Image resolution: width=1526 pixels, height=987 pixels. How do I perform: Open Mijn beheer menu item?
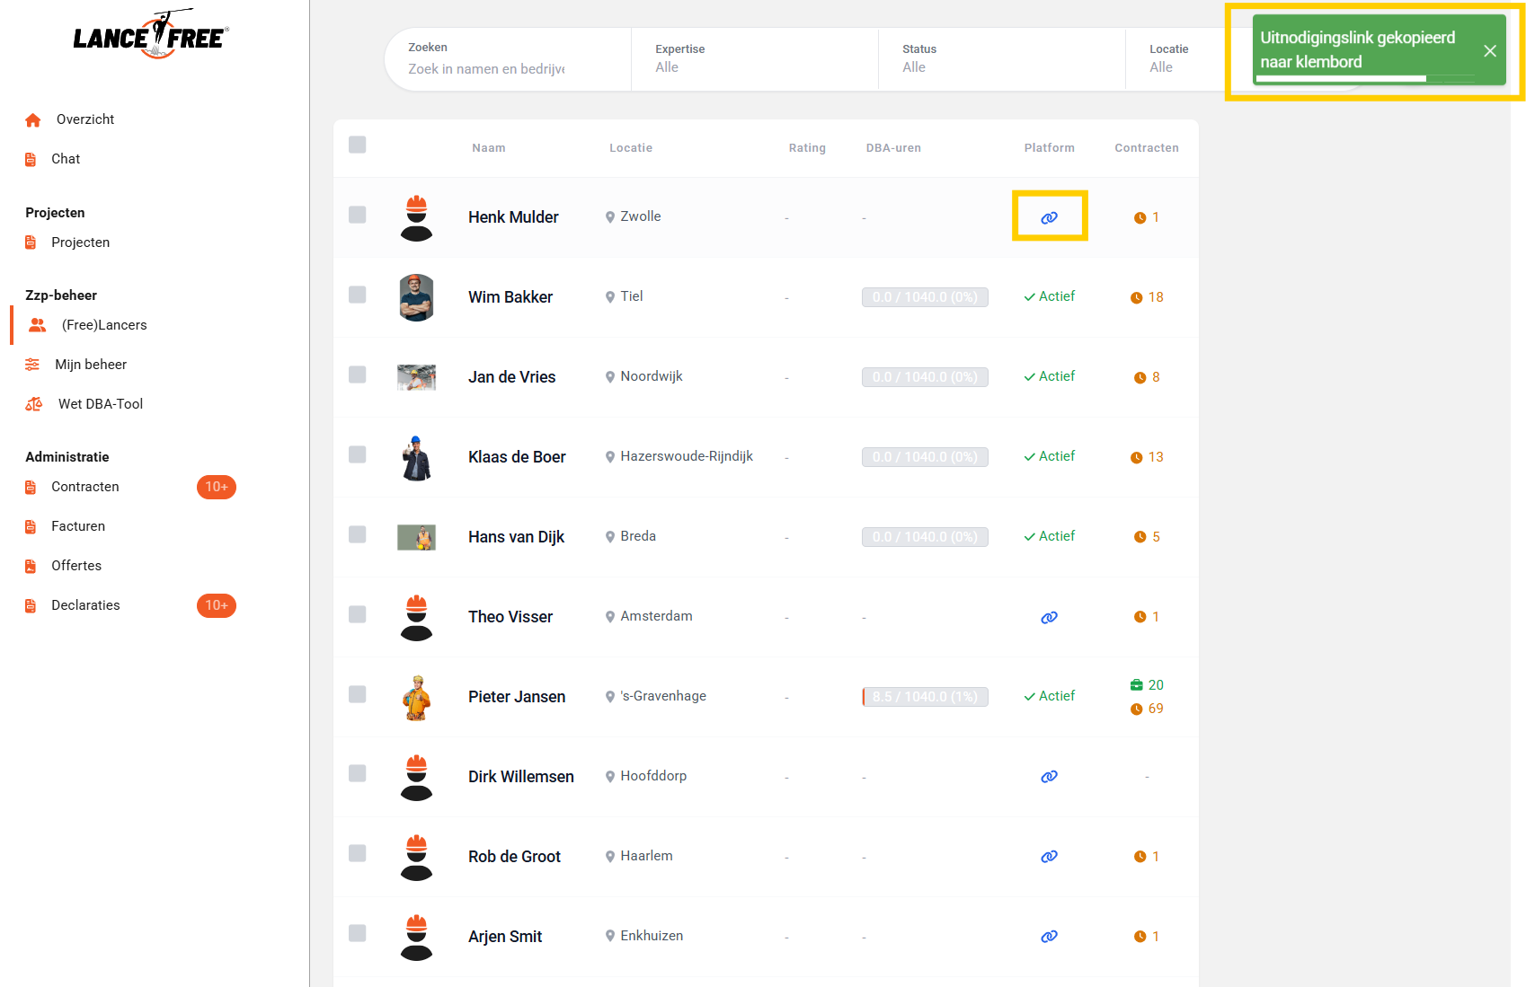point(91,365)
